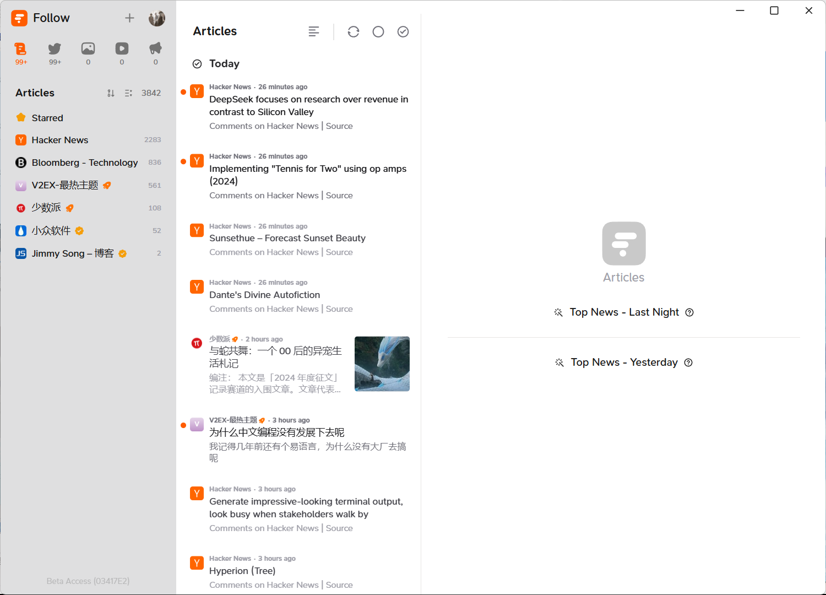Image resolution: width=826 pixels, height=595 pixels.
Task: Click snake article thumbnail image
Action: pyautogui.click(x=382, y=364)
